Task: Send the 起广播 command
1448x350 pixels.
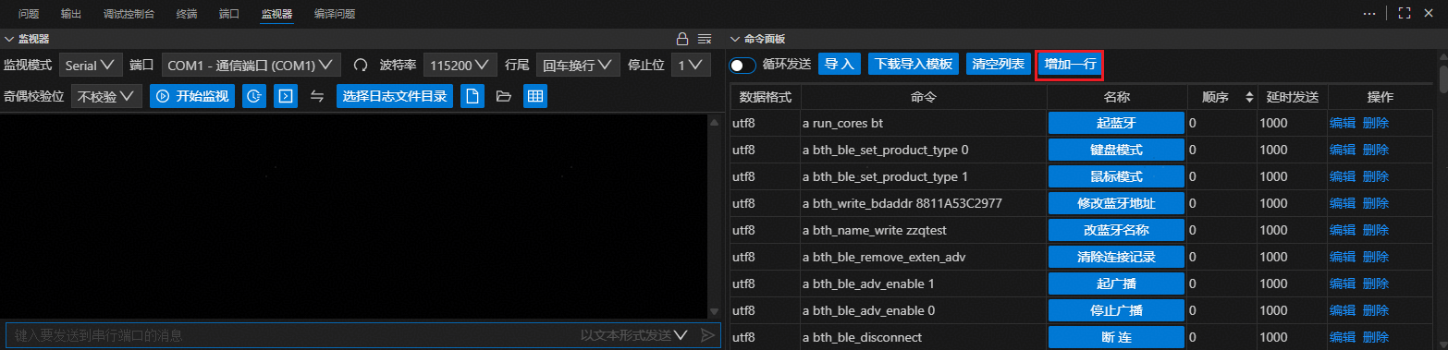Action: (1116, 284)
